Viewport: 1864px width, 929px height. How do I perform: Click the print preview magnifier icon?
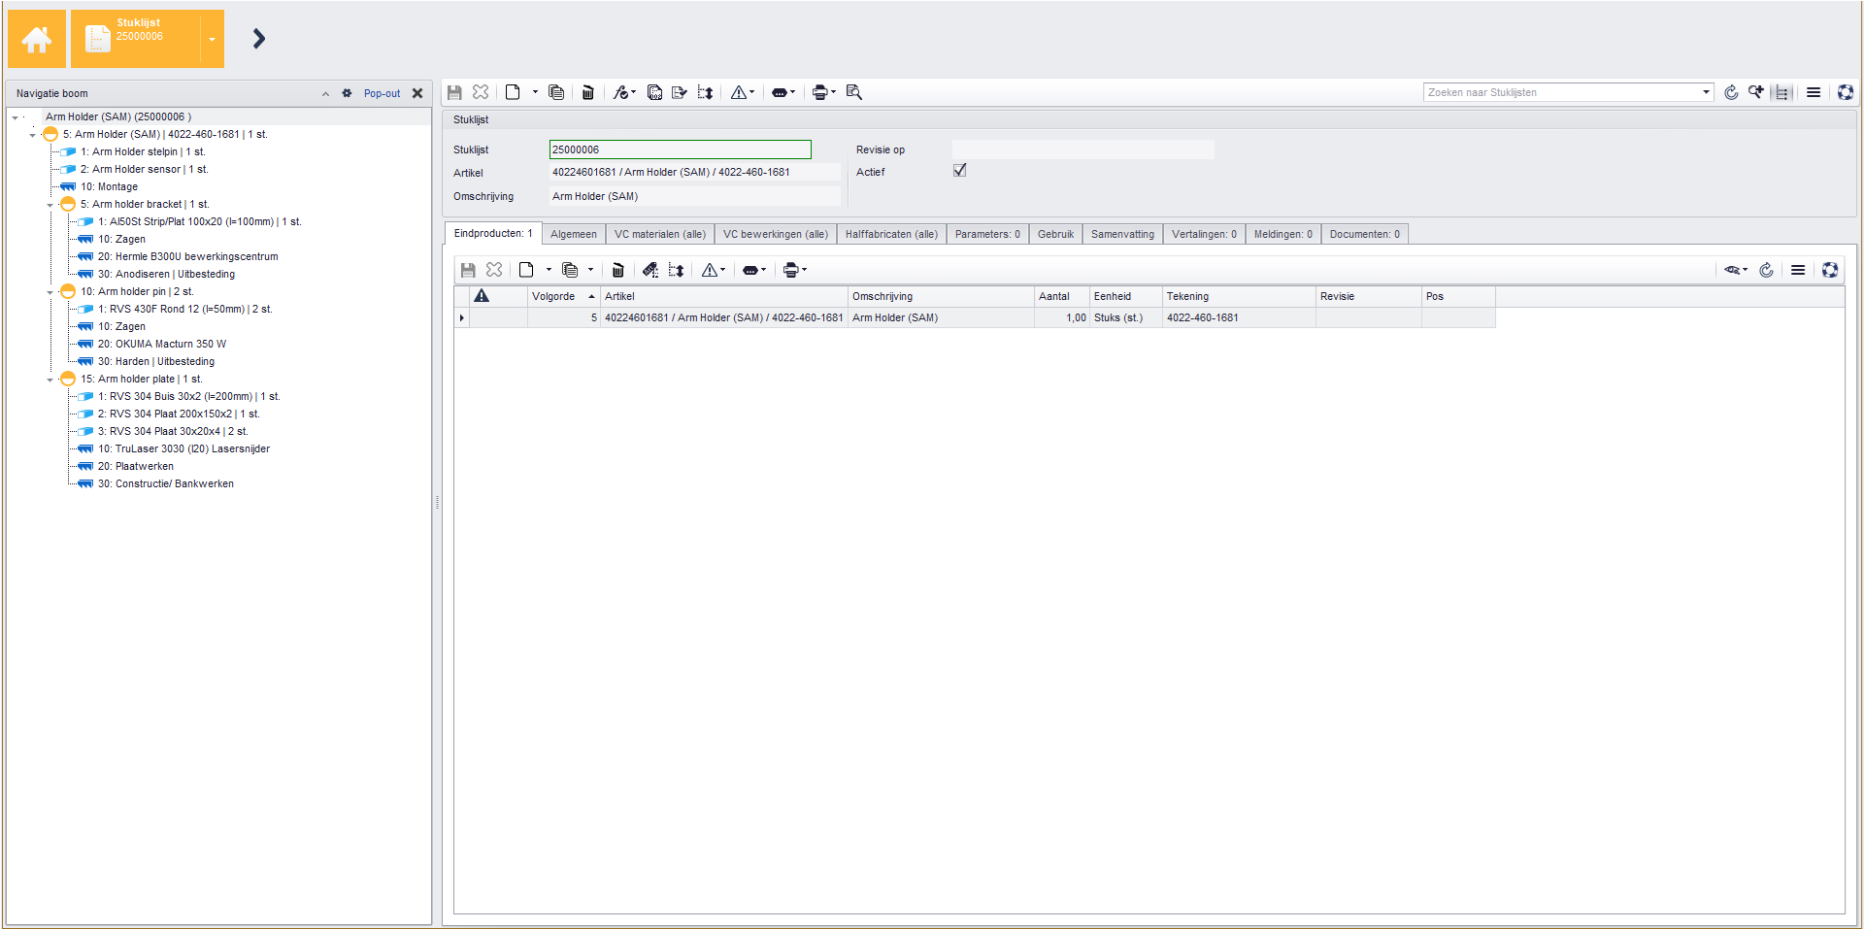pos(854,92)
